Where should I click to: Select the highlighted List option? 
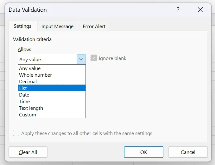[52, 88]
